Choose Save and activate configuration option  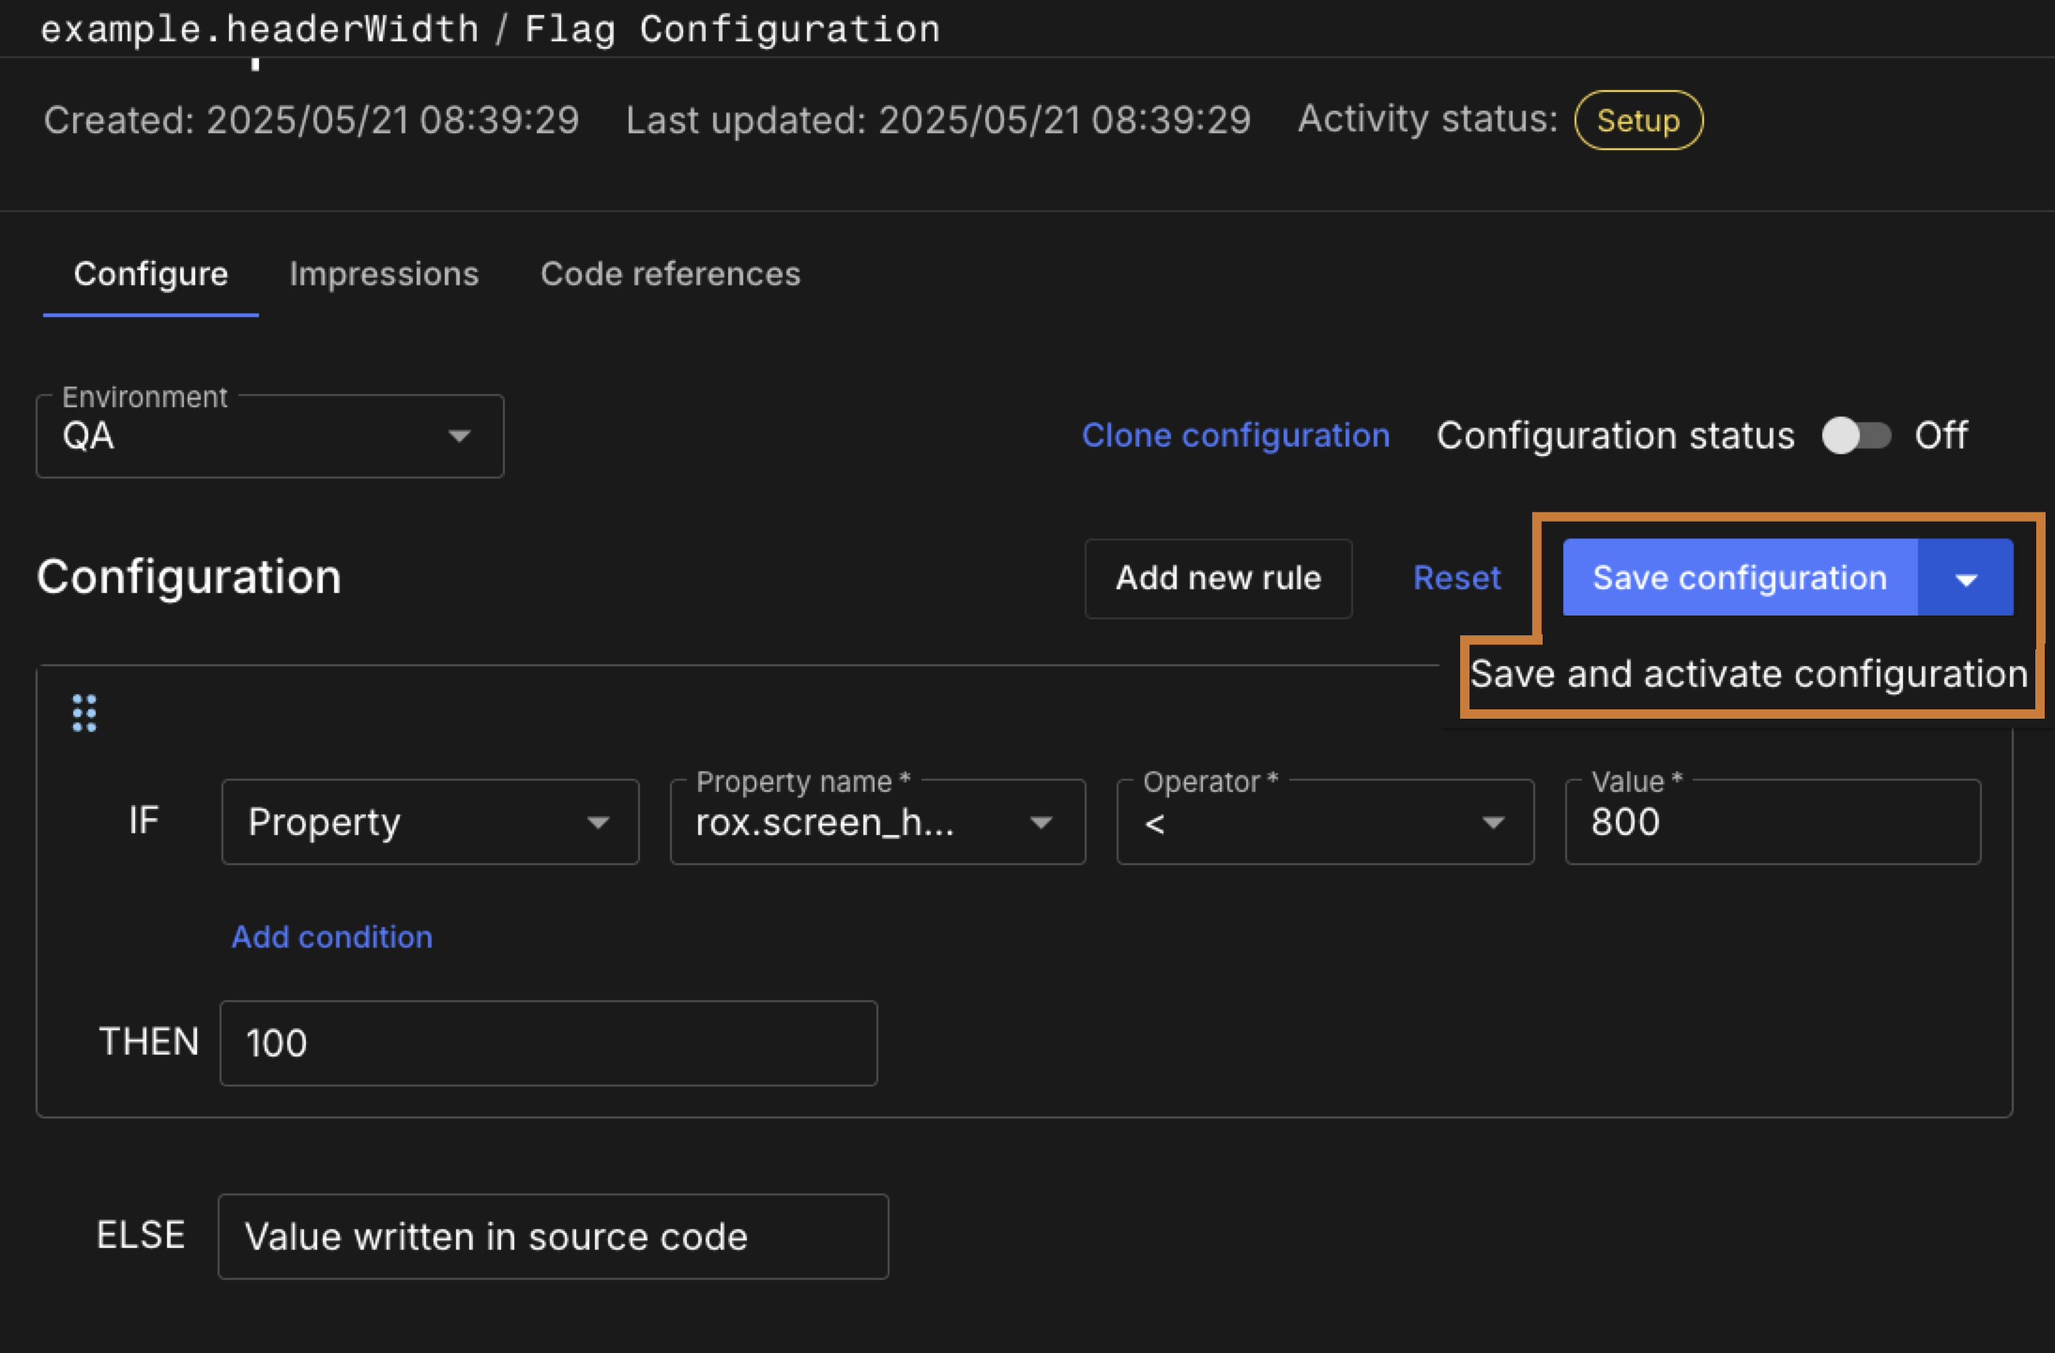pyautogui.click(x=1748, y=675)
